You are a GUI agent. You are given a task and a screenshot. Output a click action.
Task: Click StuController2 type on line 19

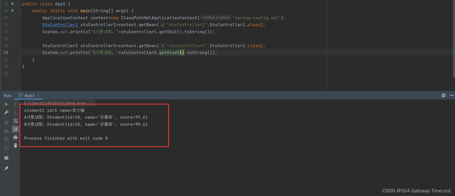click(x=60, y=46)
